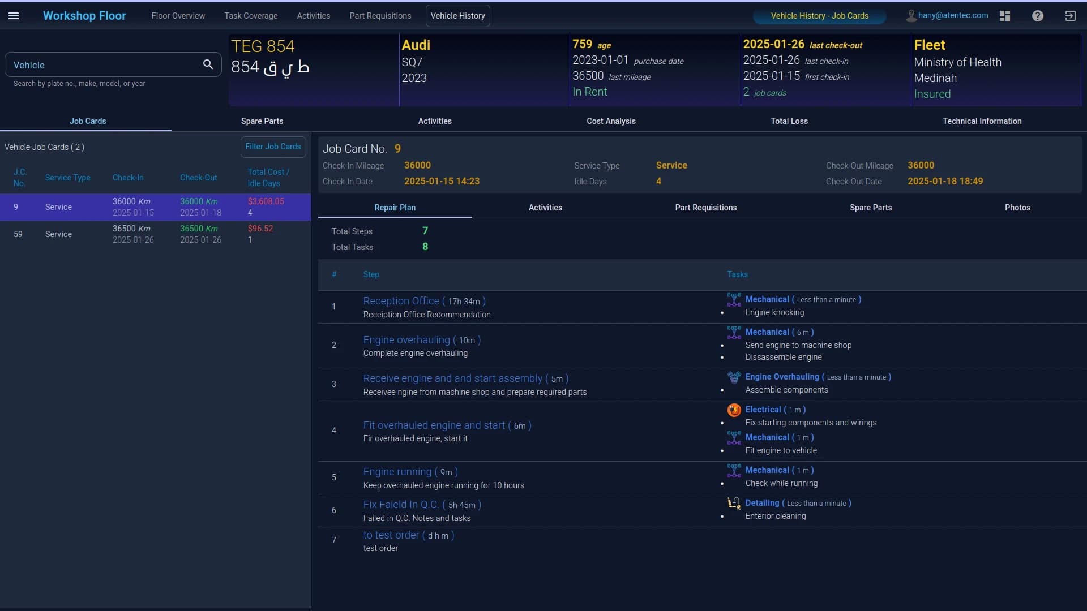This screenshot has height=611, width=1087.
Task: Click the logout exit icon
Action: 1070,16
